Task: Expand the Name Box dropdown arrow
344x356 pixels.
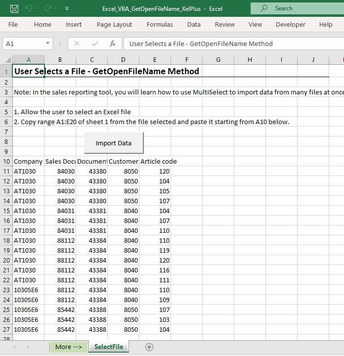Action: (x=47, y=44)
